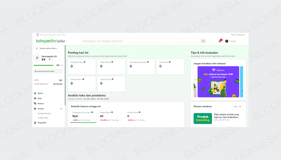Click the Distropedia CO shop avatar

click(37, 58)
